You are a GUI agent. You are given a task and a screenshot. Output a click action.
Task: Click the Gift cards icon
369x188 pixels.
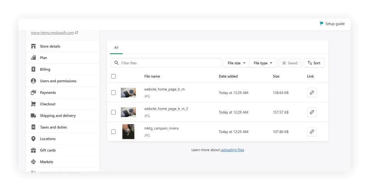tap(34, 150)
